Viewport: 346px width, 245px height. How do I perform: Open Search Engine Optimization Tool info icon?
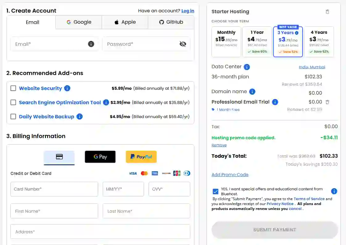(x=106, y=102)
